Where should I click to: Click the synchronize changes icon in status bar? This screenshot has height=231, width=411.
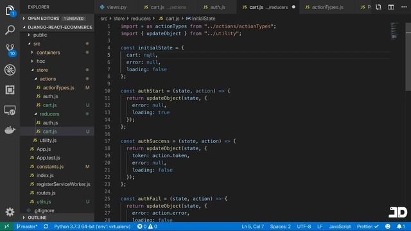[x=46, y=227]
